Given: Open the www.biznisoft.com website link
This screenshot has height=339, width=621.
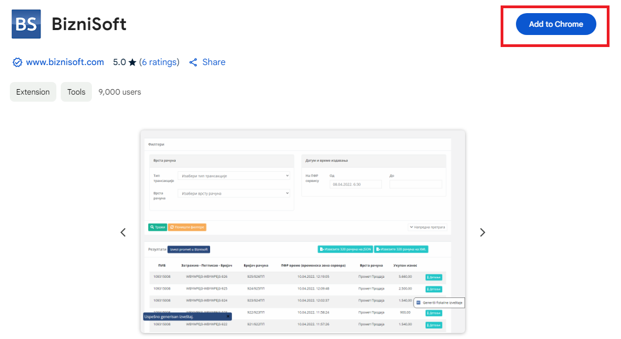Looking at the screenshot, I should 65,62.
